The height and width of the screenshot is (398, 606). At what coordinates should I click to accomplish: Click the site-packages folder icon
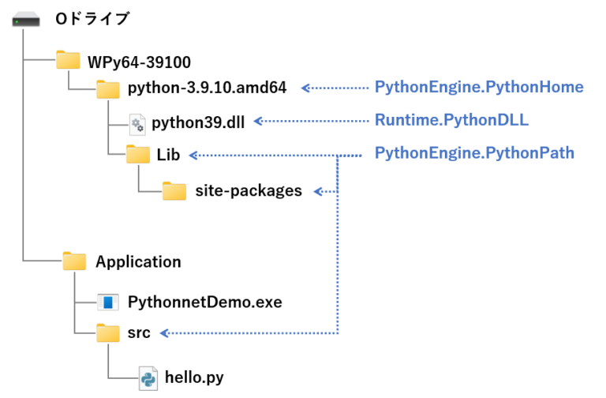[x=174, y=190]
